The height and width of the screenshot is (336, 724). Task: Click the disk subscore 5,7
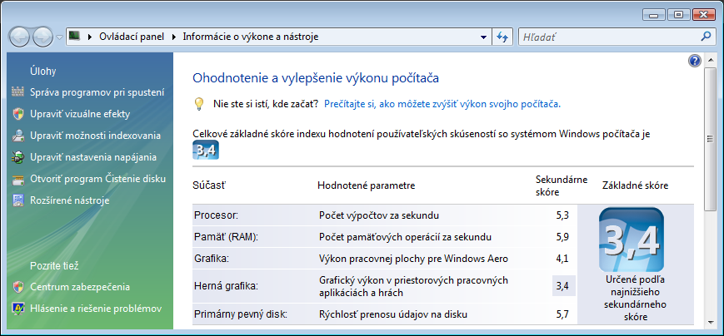562,314
